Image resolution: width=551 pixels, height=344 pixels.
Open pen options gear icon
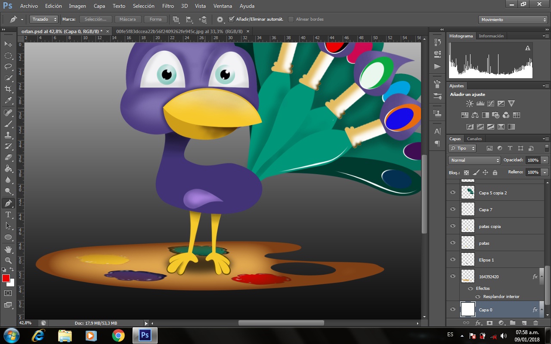(220, 19)
